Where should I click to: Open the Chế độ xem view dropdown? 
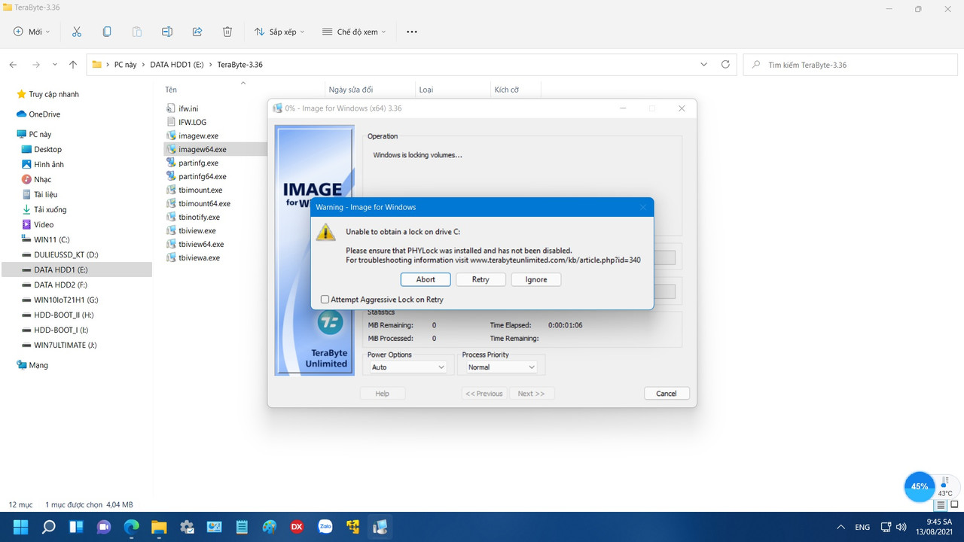354,32
